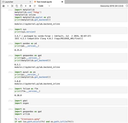Click the fn = "Greenspace.gpkg" line
The image size is (128, 123).
click(x=28, y=119)
